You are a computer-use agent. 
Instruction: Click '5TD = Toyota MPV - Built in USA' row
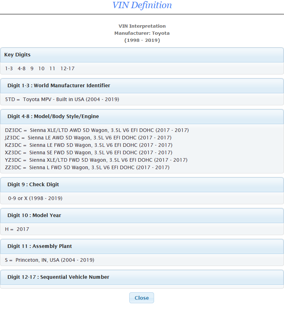[x=62, y=99]
